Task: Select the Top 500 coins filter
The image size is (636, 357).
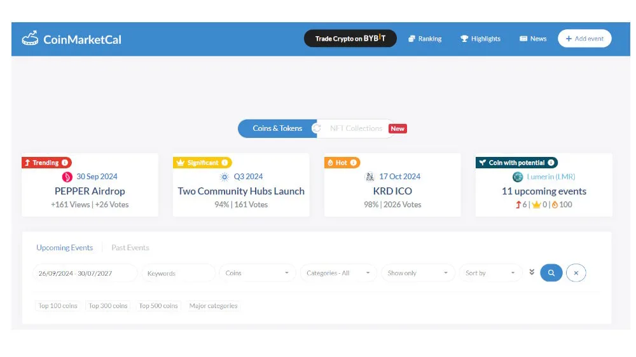Action: coord(158,306)
